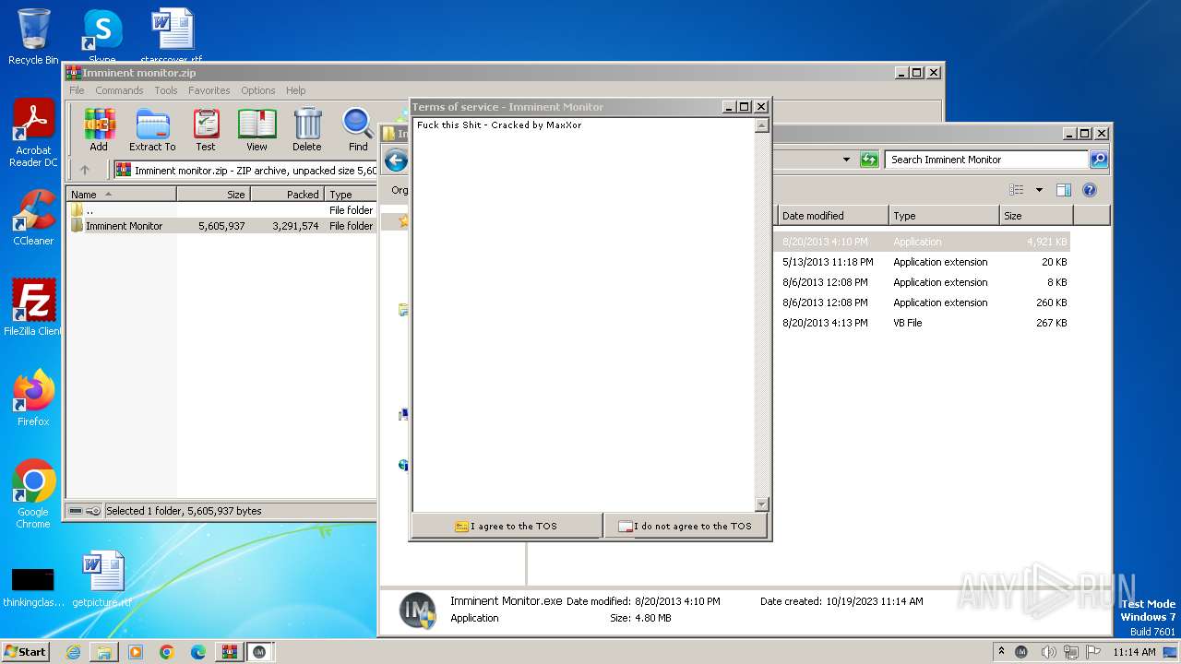Show hidden tray icons arrow
Viewport: 1181px width, 664px height.
(x=1002, y=652)
